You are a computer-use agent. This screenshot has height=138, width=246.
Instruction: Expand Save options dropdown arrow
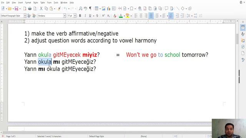20,9
